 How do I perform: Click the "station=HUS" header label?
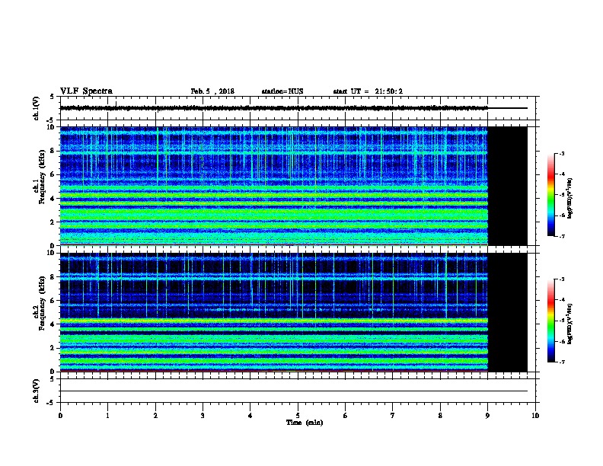(282, 91)
